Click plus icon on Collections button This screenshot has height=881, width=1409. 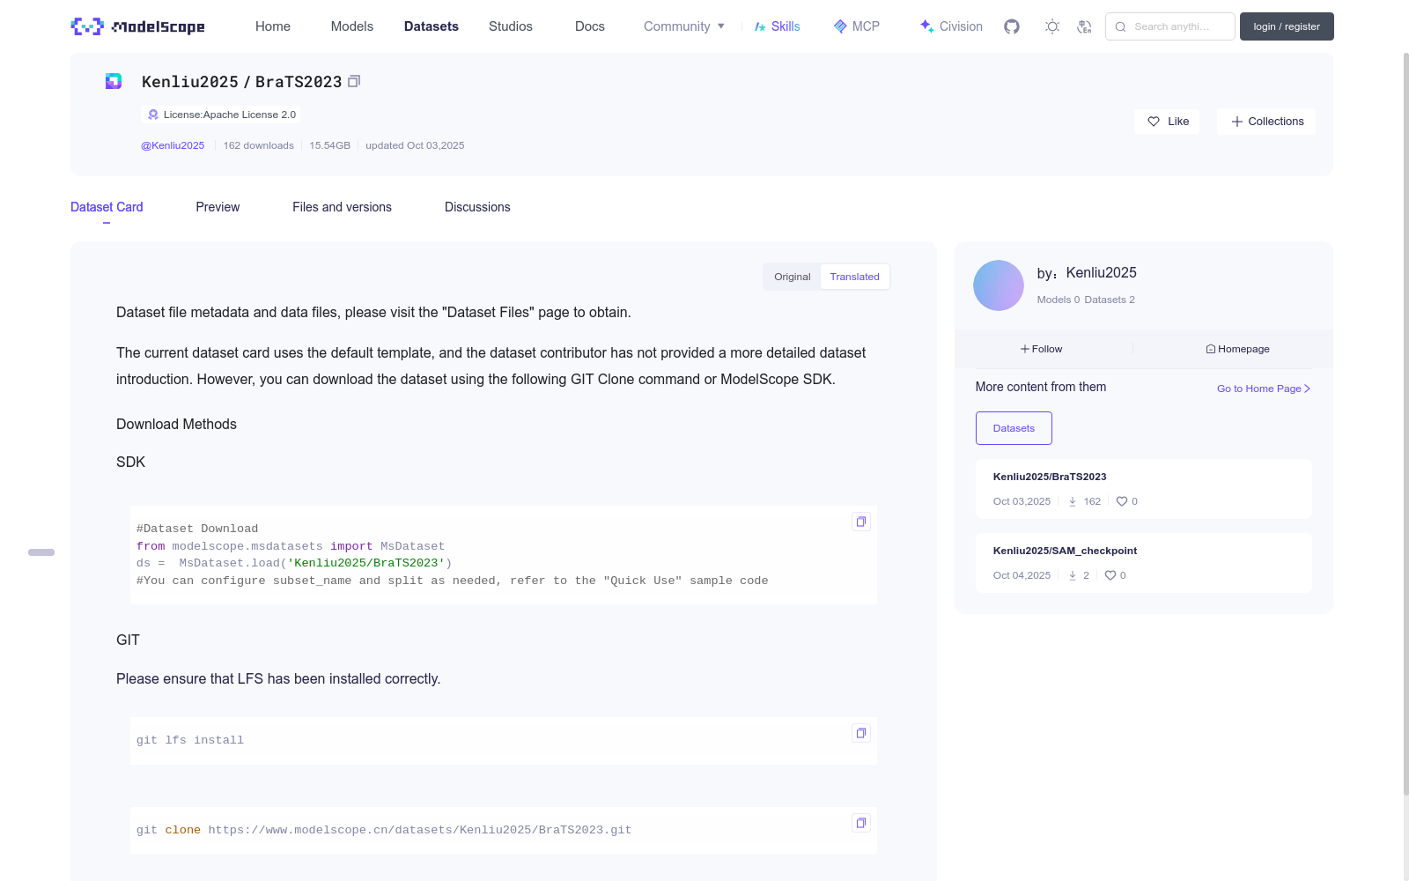pyautogui.click(x=1237, y=122)
